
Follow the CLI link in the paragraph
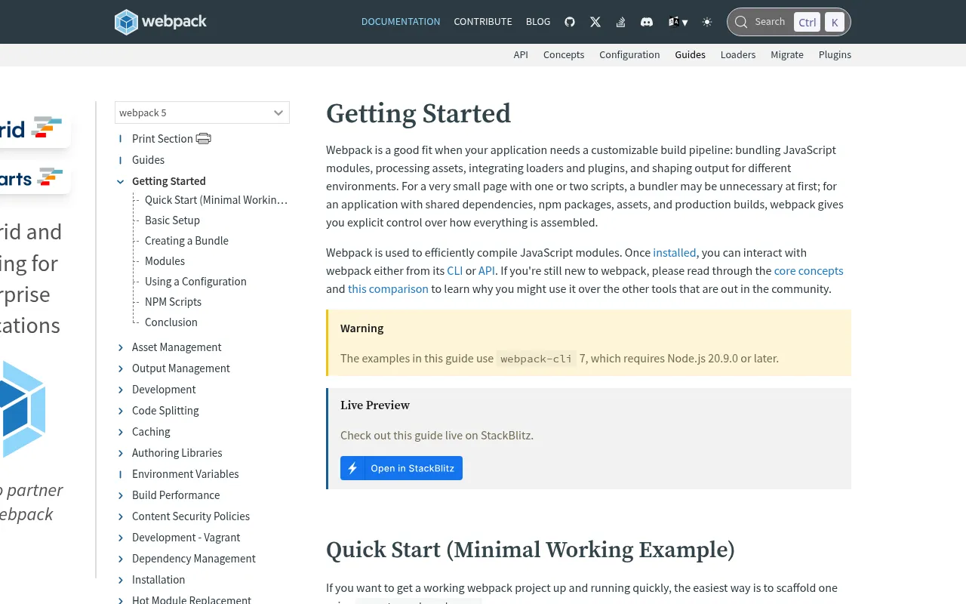tap(454, 271)
